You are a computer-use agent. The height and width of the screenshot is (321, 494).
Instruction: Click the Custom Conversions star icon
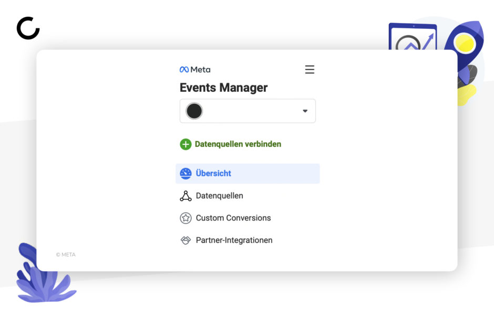pos(186,218)
